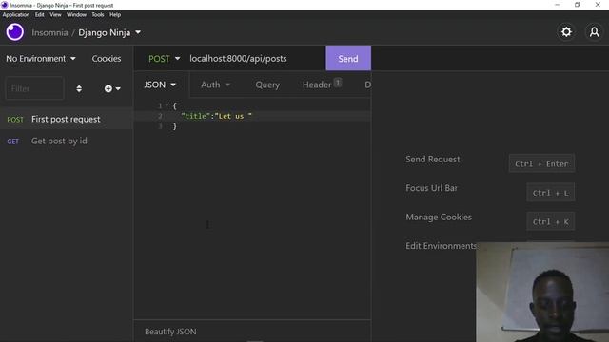
Task: Expand the No Environment dropdown
Action: point(40,59)
